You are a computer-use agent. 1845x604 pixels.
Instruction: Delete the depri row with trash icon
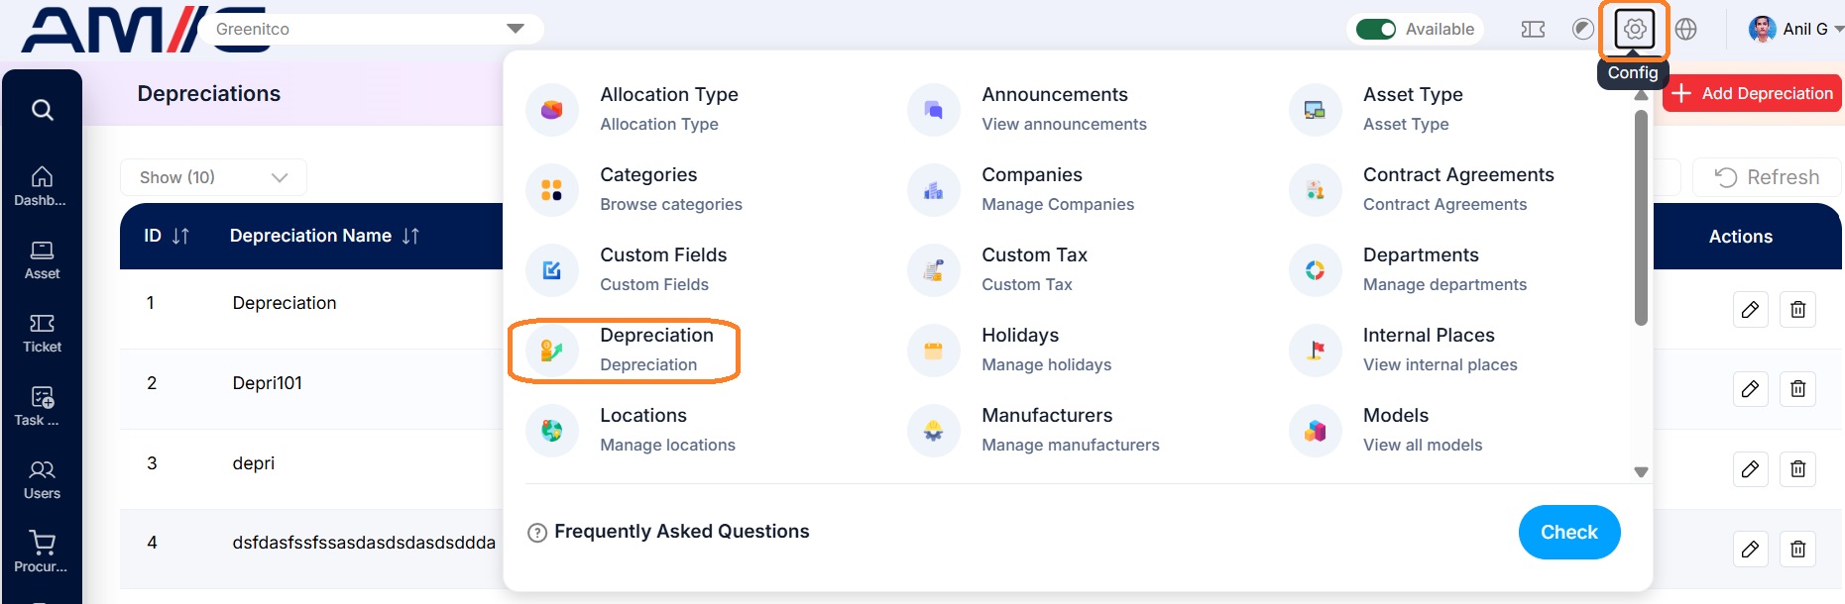(1797, 469)
